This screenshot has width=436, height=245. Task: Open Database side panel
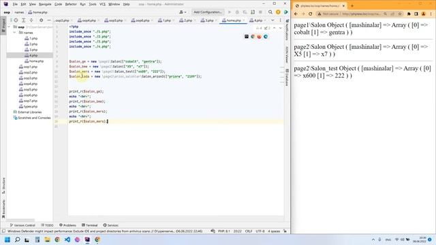coord(287,78)
